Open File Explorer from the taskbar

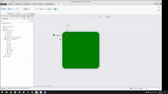[x=7, y=92]
